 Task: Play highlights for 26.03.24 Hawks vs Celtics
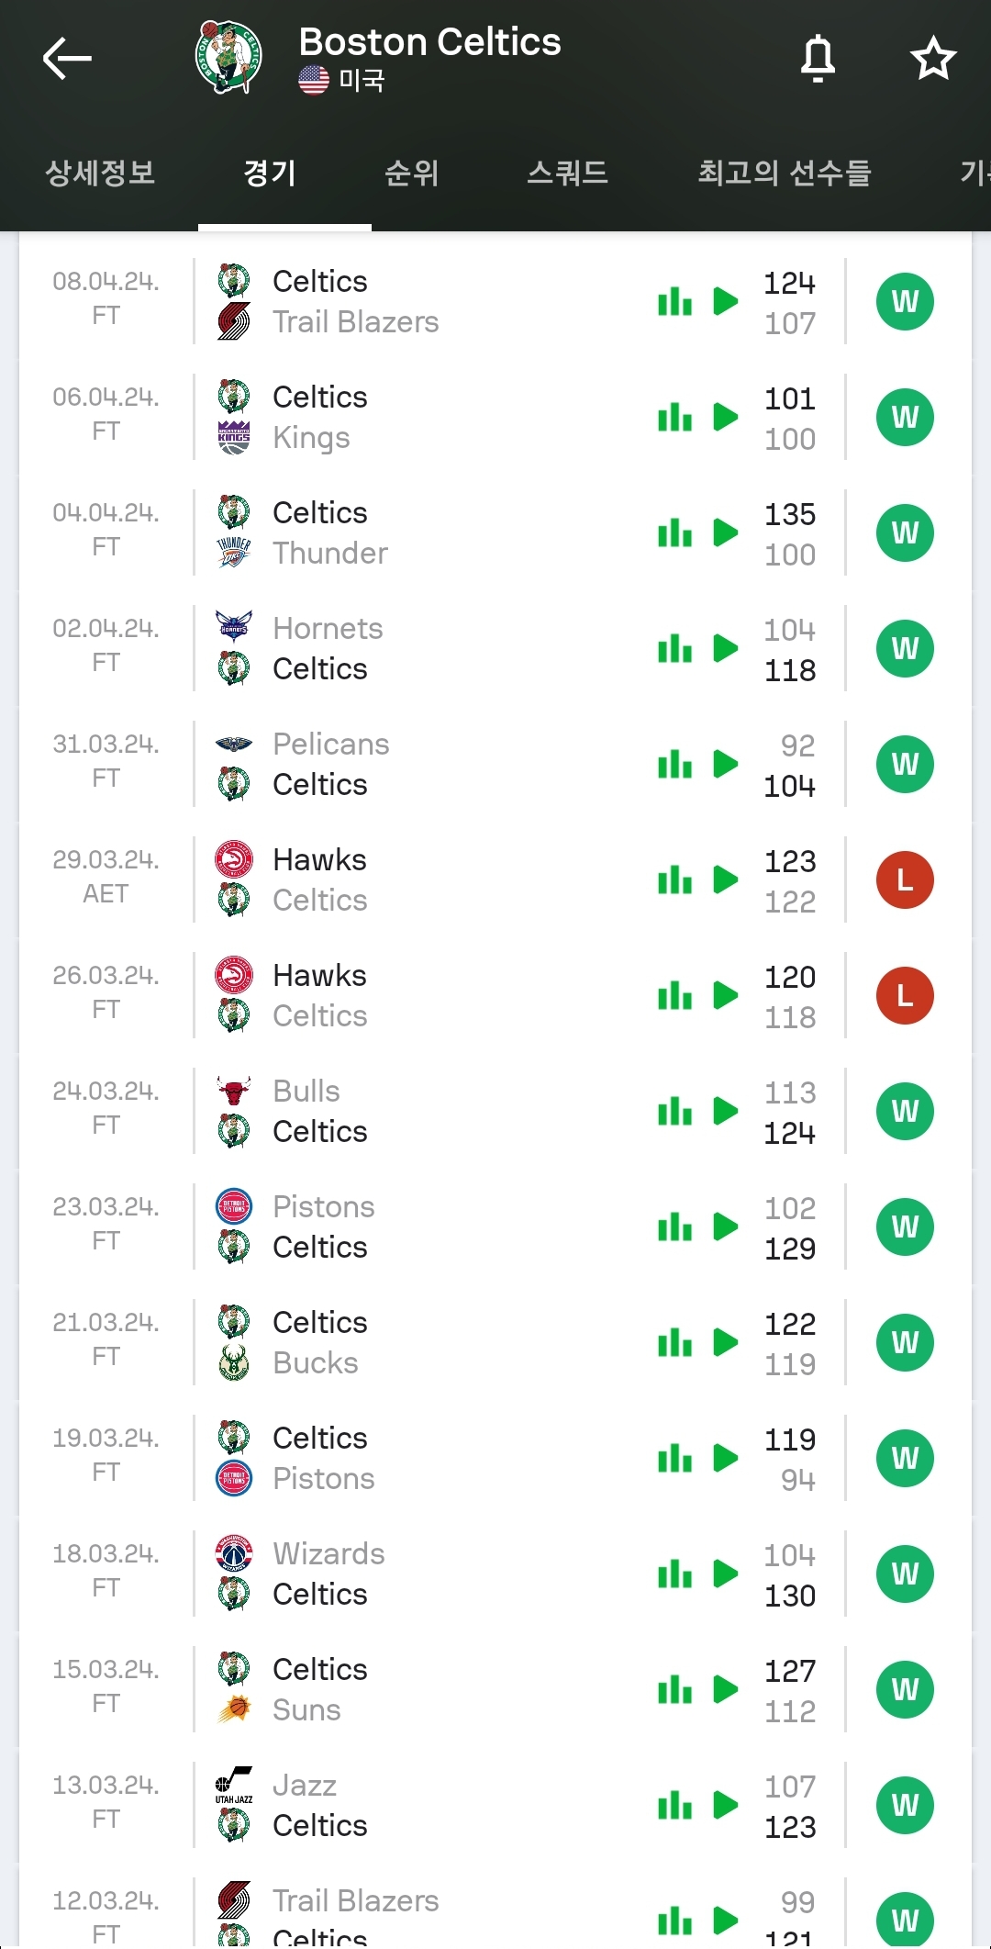(x=726, y=995)
